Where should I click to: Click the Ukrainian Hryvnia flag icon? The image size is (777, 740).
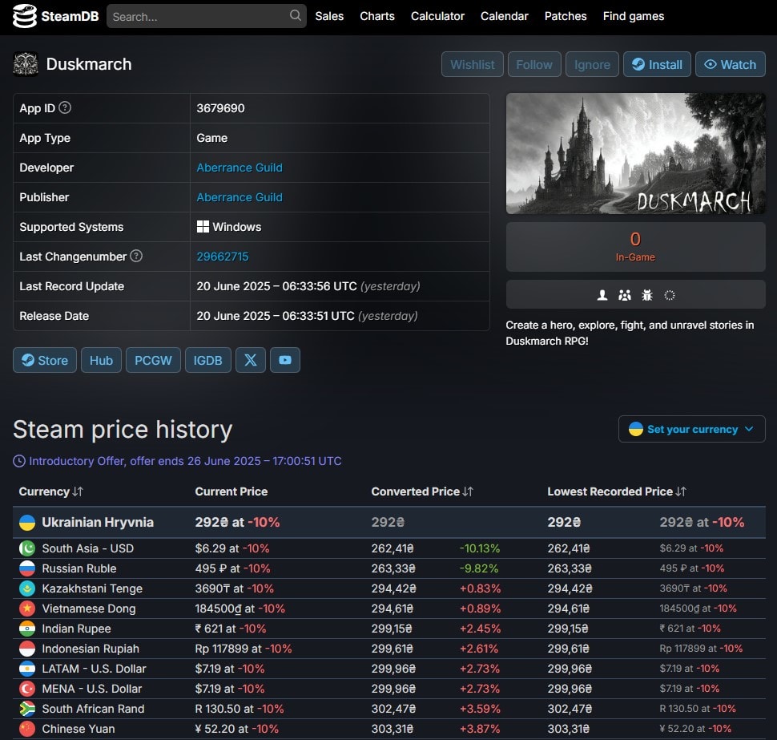tap(27, 522)
